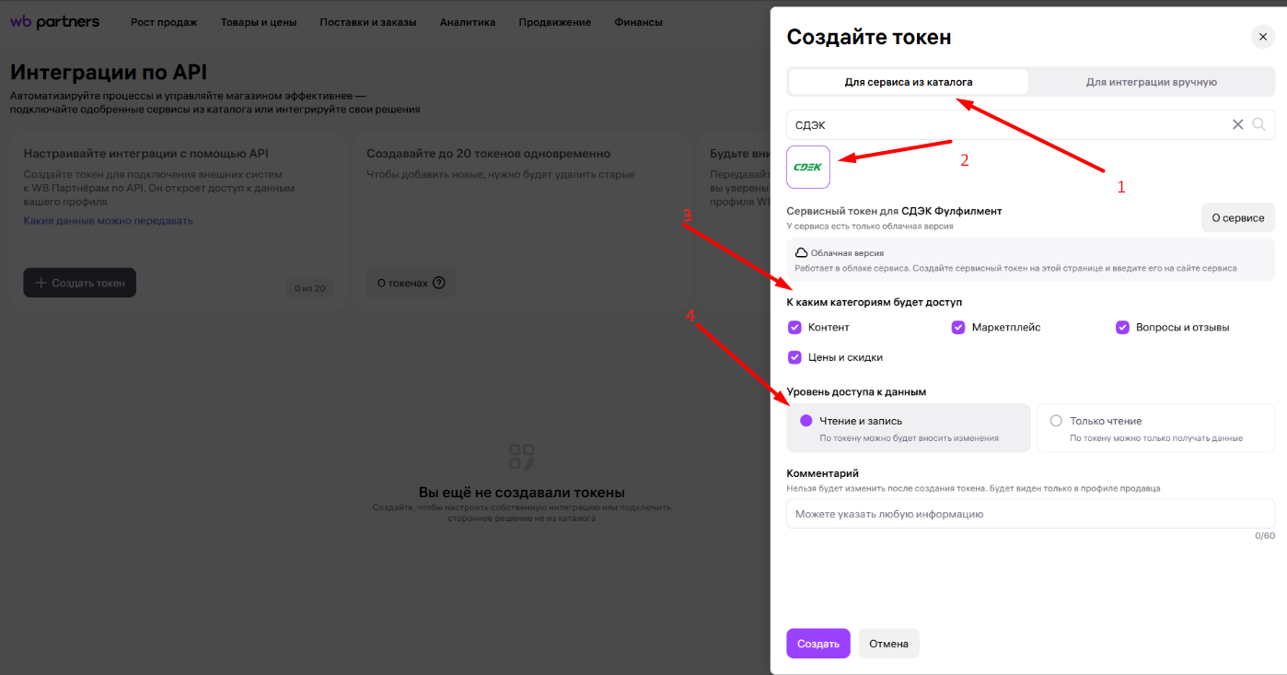Close the token creation panel
The image size is (1287, 675).
point(1262,37)
